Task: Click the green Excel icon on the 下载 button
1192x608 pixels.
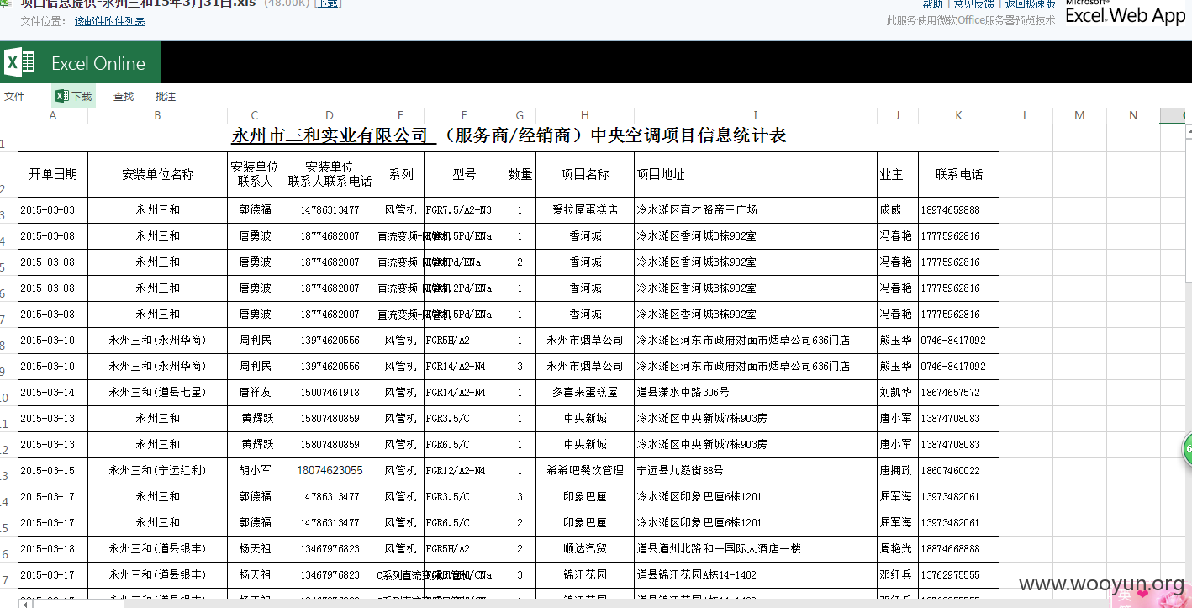Action: [x=61, y=97]
